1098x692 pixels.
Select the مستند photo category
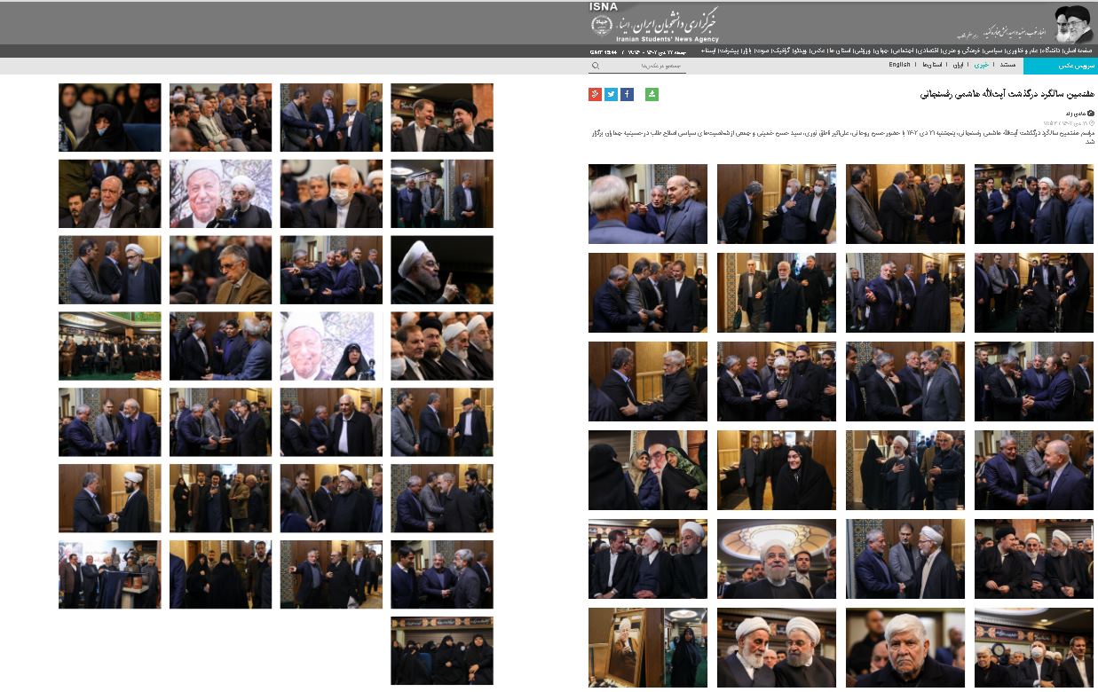click(x=1007, y=65)
